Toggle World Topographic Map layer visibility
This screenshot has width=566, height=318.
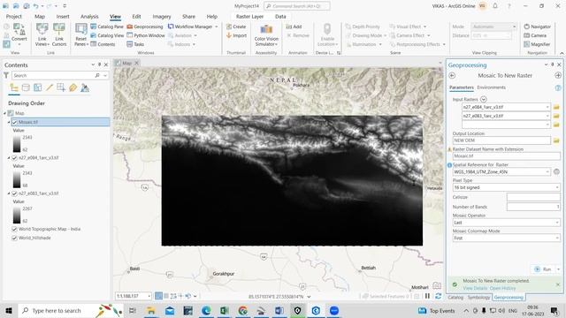pyautogui.click(x=15, y=230)
